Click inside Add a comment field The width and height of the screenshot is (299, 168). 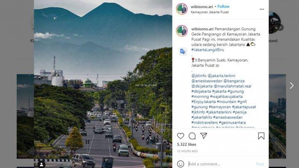click(x=220, y=164)
